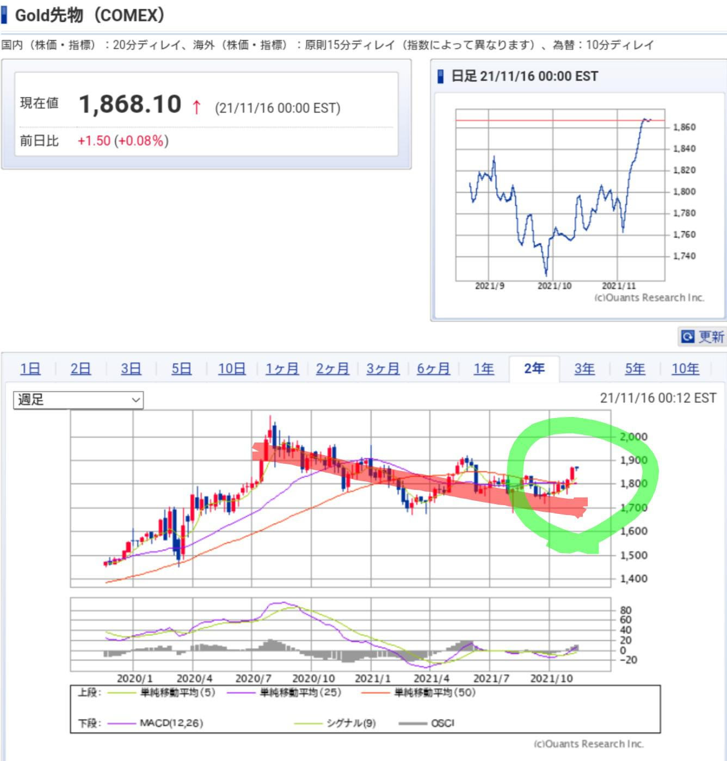
Task: Click the daily mini chart thumbnail
Action: [580, 206]
